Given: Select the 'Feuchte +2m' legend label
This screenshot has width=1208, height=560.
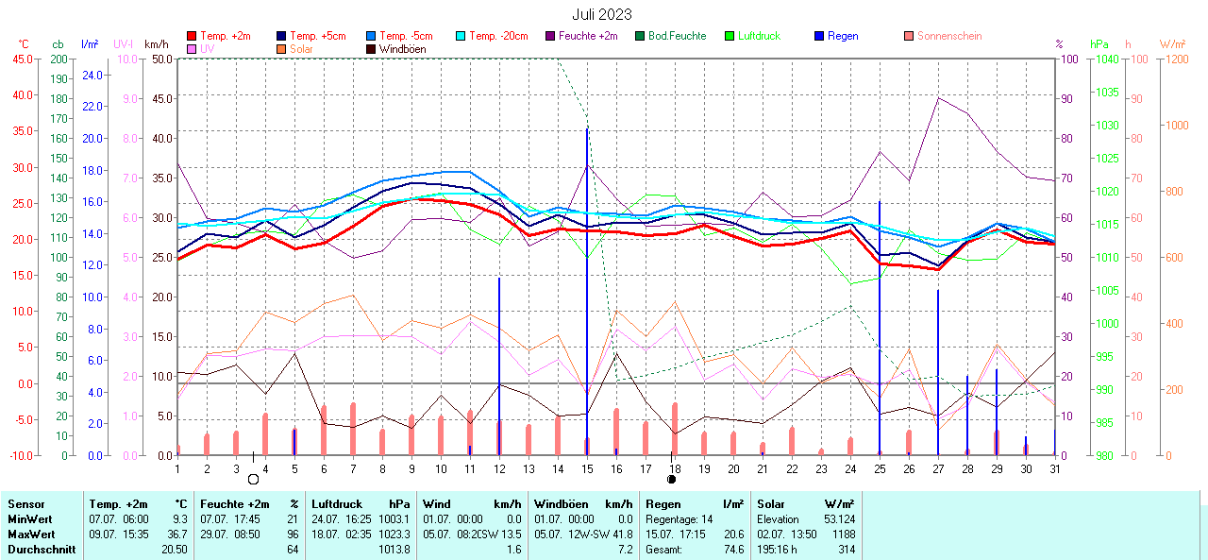Looking at the screenshot, I should [x=588, y=36].
